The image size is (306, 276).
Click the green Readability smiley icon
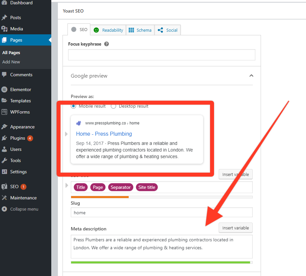click(96, 30)
